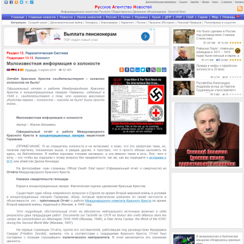This screenshot has width=244, height=244.
Task: Click the AdChoices info icon on banner
Action: (x=151, y=29)
